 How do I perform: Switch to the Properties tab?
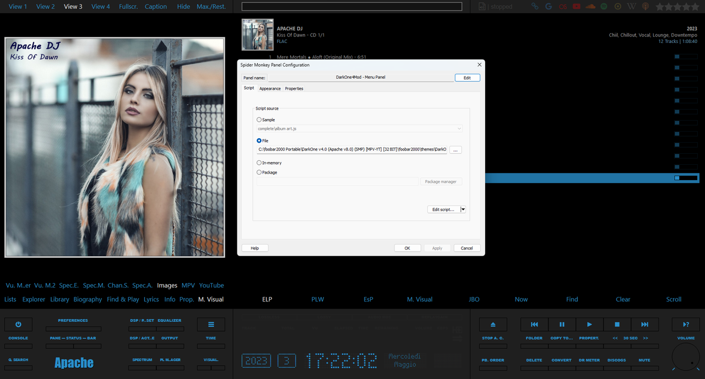pos(294,88)
